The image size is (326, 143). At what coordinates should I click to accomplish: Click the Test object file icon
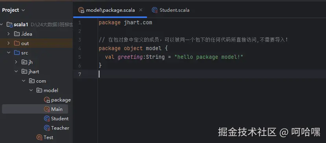39,137
